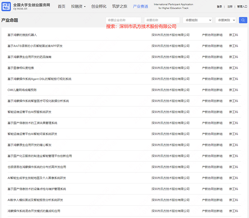249x218 pixels.
Task: Focus the 命题企业名称 input field
Action: pos(123,20)
